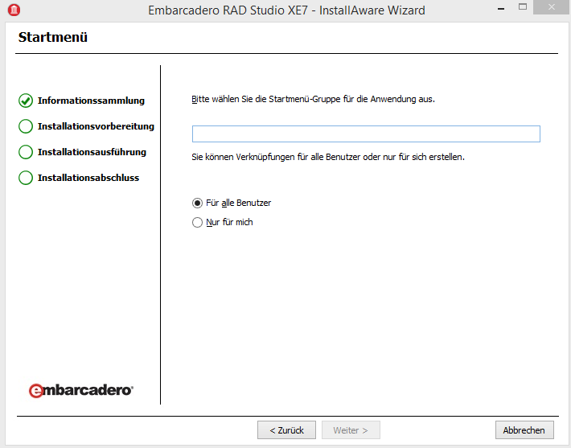Screen dimensions: 571x448
Task: Go back with the Zurück button
Action: coord(286,430)
